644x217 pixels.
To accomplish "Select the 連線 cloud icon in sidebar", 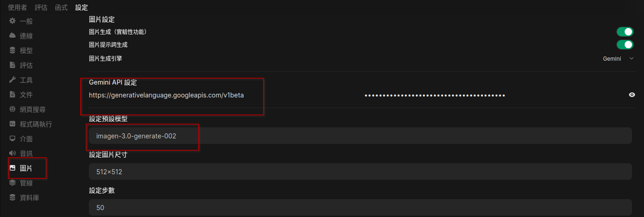I will coord(12,36).
